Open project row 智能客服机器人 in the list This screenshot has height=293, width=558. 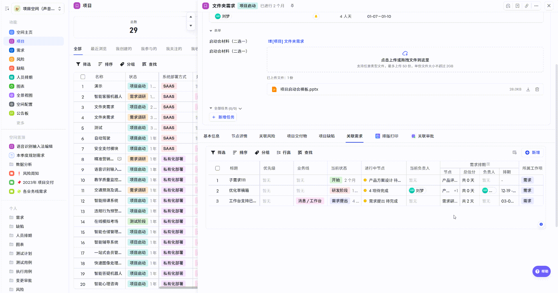pos(108,97)
